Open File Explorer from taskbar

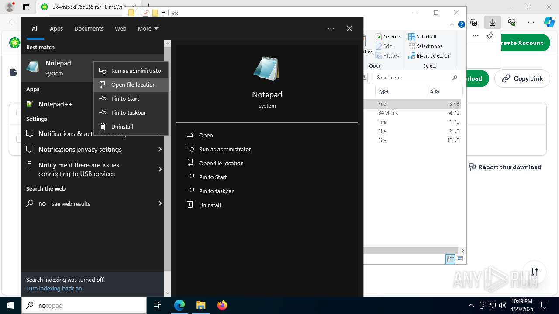click(x=200, y=305)
